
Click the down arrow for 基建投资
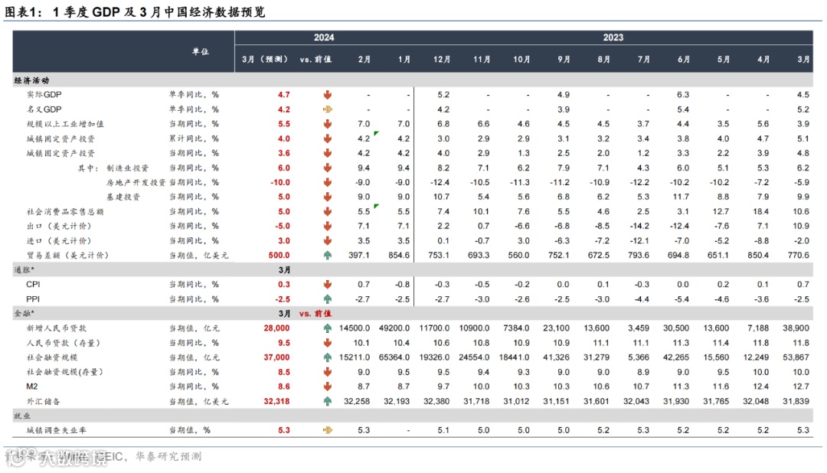[x=328, y=197]
